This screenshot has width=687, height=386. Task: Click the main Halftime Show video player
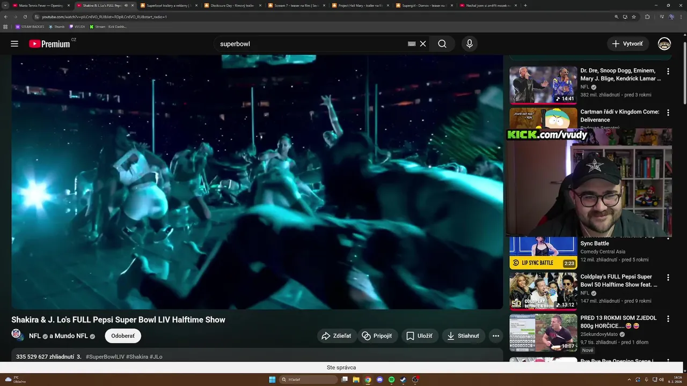257,182
